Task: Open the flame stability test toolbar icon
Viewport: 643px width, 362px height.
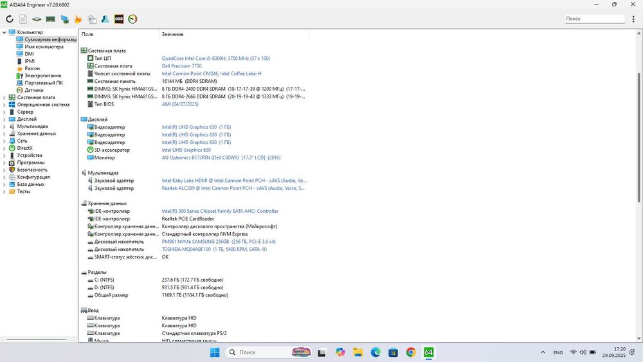Action: [78, 19]
